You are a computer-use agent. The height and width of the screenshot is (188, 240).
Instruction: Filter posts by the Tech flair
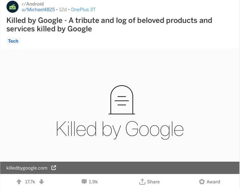[x=13, y=41]
